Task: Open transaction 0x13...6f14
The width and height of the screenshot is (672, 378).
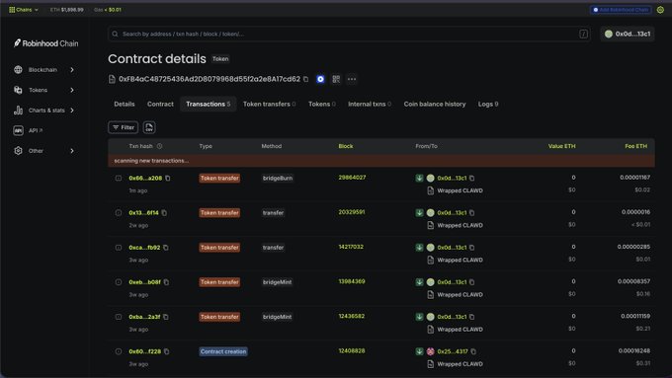Action: (143, 213)
